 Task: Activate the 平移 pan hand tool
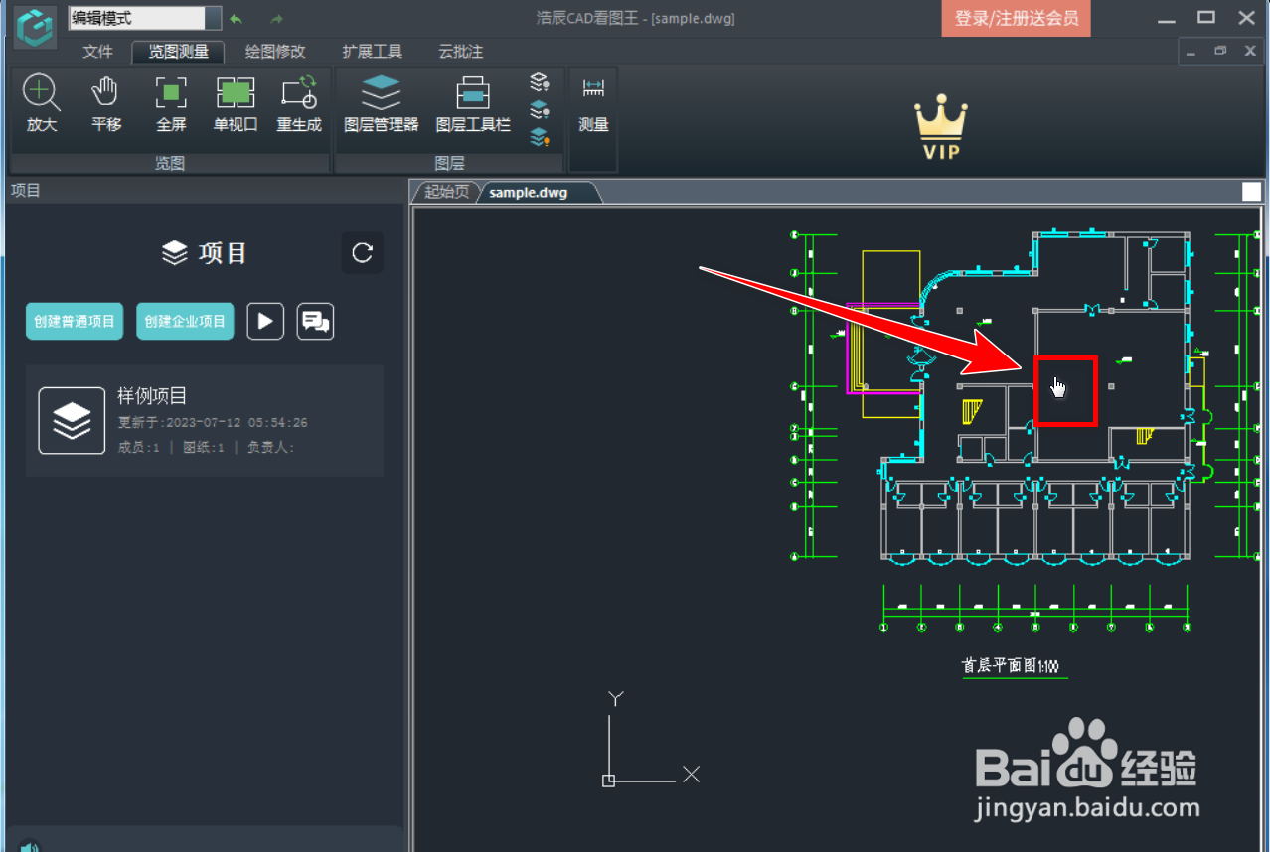[106, 104]
